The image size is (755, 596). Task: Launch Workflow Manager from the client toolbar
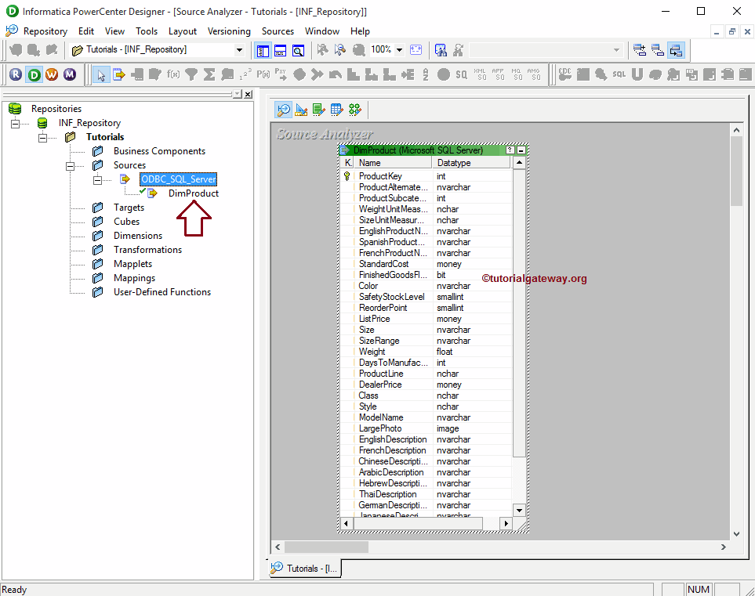tap(50, 74)
